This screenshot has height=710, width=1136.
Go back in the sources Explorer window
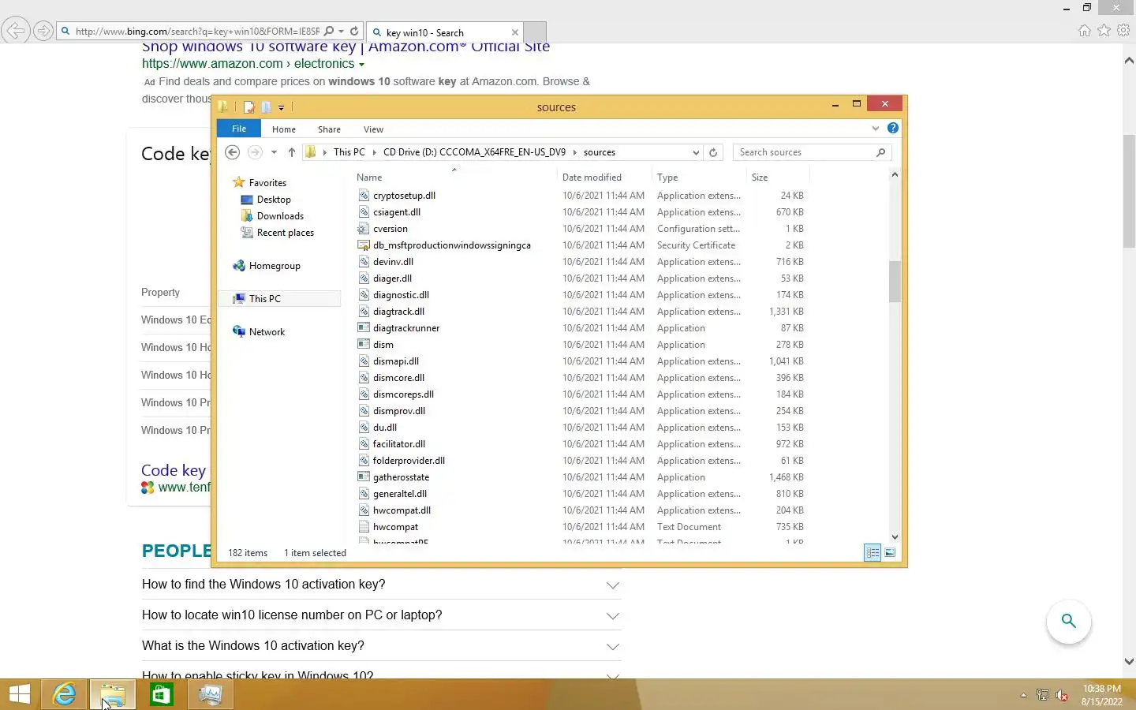(x=232, y=152)
